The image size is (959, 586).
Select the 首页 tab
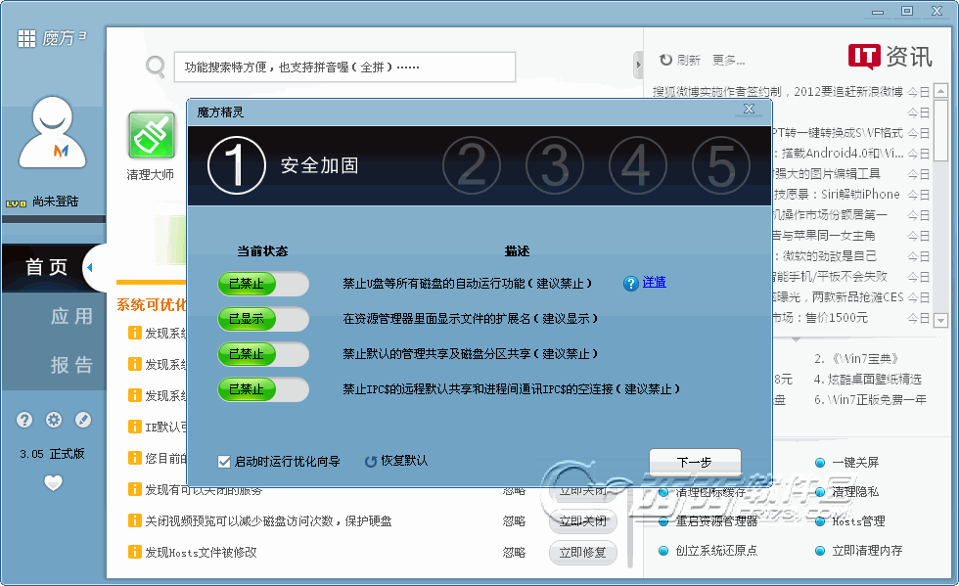coord(47,267)
